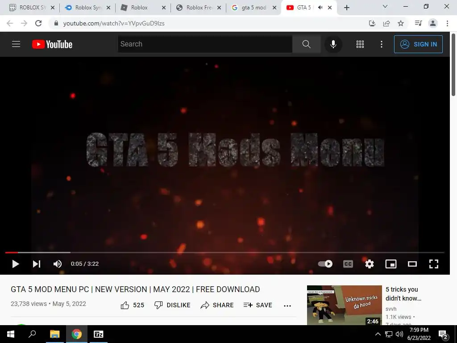Mute the GTA 5 tab audio icon

click(320, 8)
